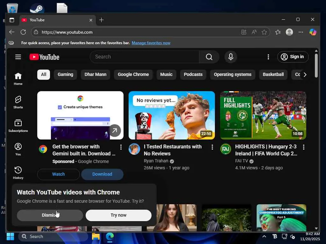
Task: Open File Explorer from taskbar
Action: point(96,236)
